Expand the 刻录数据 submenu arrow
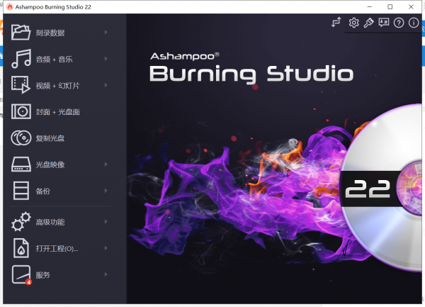Image resolution: width=425 pixels, height=307 pixels. pyautogui.click(x=106, y=33)
